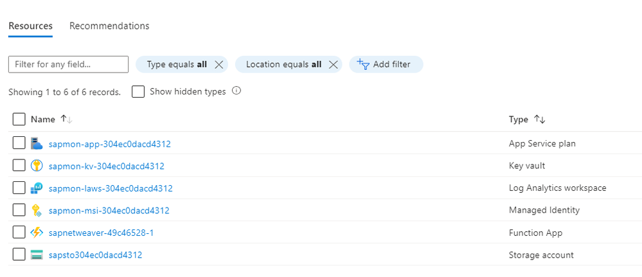Click the Key vault resource icon

pyautogui.click(x=37, y=166)
